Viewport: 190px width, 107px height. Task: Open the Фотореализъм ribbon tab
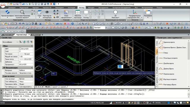point(147,7)
